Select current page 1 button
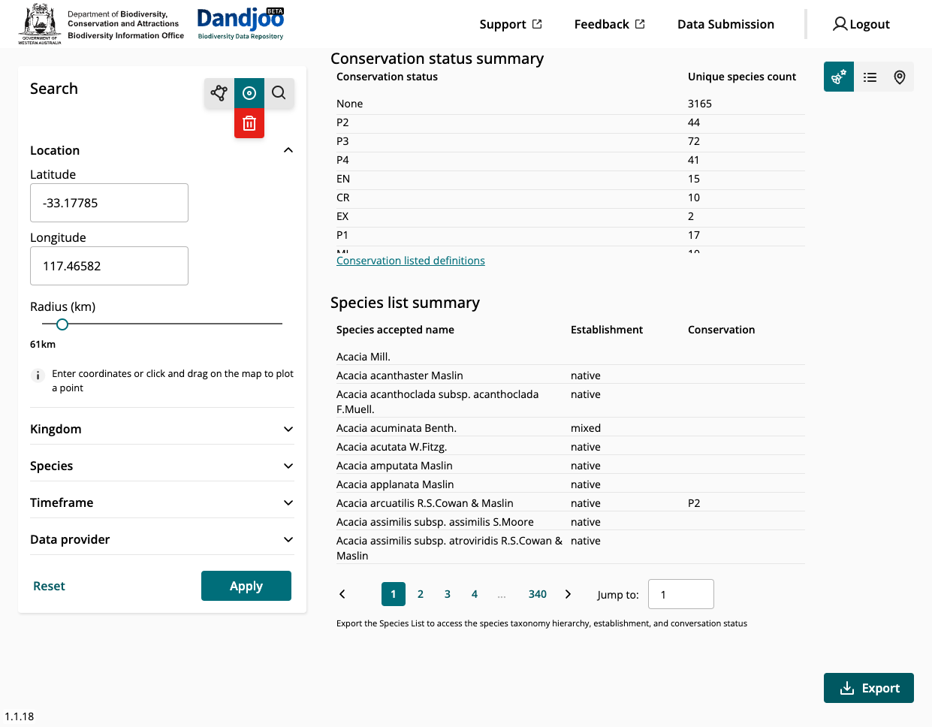The image size is (932, 727). coord(394,594)
